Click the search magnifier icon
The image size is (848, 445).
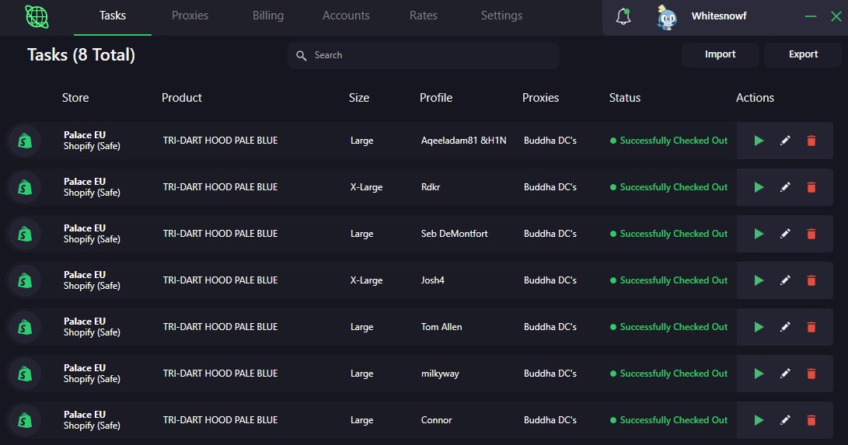[x=302, y=56]
